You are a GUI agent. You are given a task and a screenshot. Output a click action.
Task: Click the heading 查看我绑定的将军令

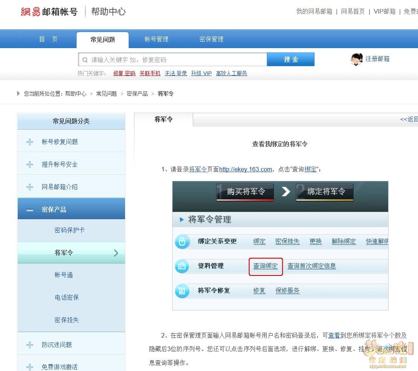tap(280, 144)
